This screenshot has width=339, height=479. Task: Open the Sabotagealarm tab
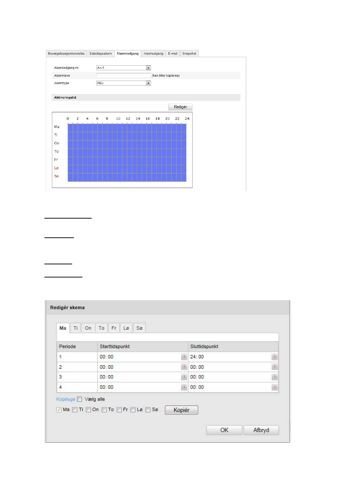[101, 54]
